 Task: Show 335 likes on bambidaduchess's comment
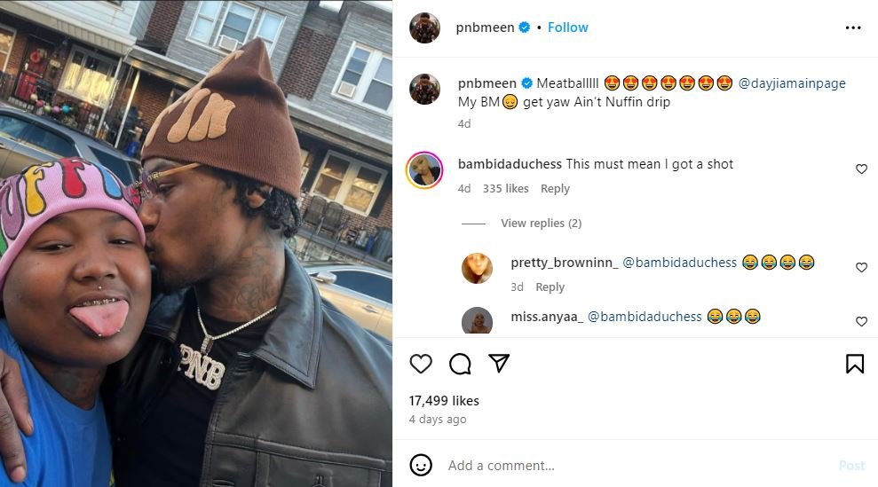505,189
